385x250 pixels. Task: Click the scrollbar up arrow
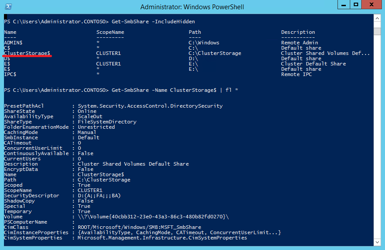pyautogui.click(x=377, y=18)
